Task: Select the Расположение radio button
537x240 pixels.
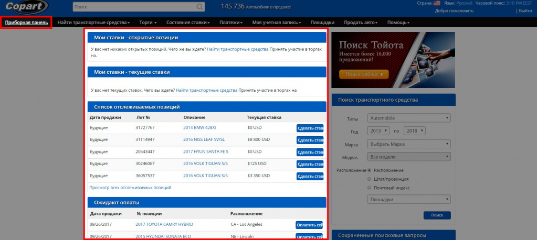Action: pyautogui.click(x=369, y=170)
